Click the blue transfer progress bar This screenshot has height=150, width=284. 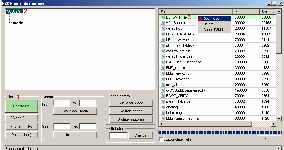(x=220, y=132)
